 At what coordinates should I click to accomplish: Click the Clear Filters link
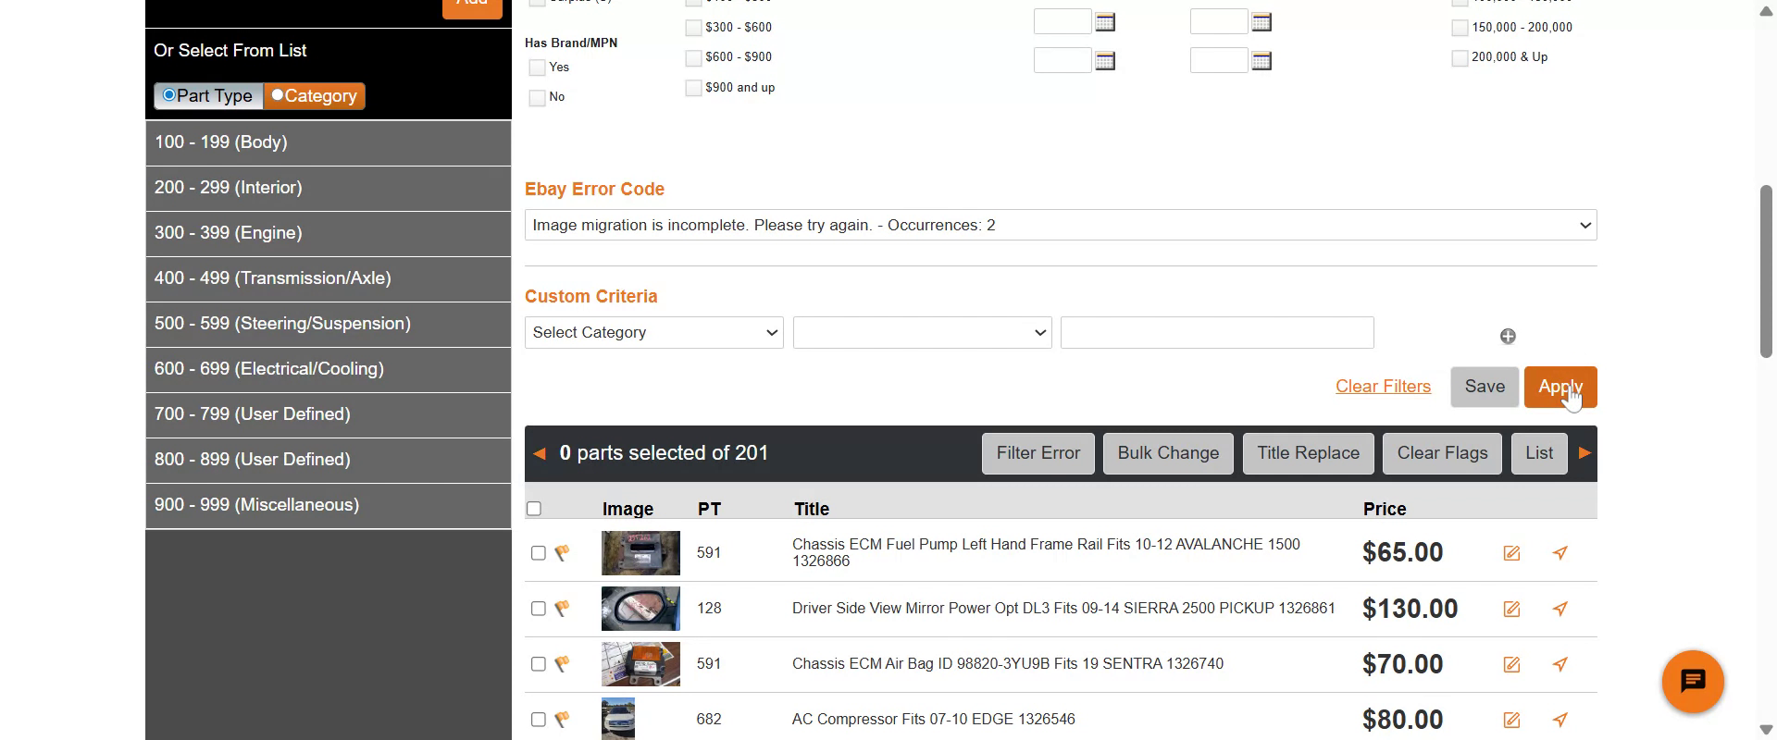pos(1383,387)
